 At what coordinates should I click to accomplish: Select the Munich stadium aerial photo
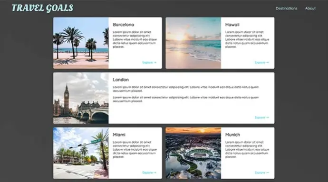[193, 153]
